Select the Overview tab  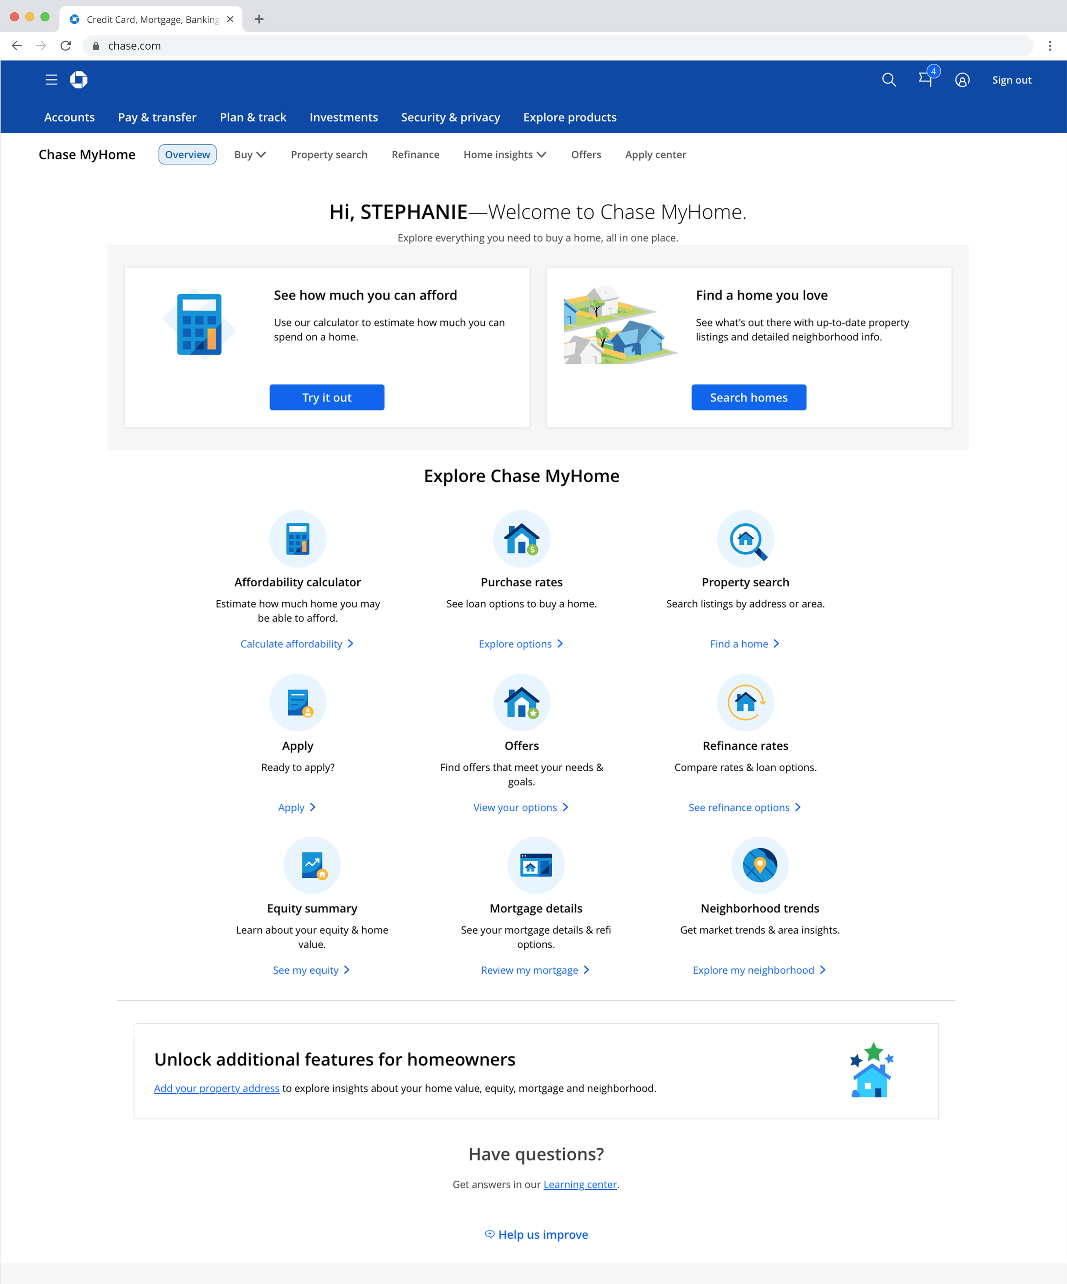pos(188,155)
